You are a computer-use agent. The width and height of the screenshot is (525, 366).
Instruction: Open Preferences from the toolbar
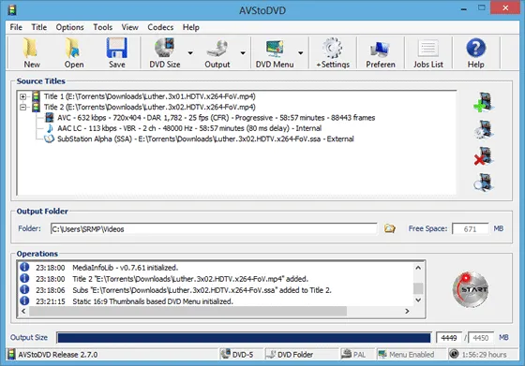tap(381, 52)
